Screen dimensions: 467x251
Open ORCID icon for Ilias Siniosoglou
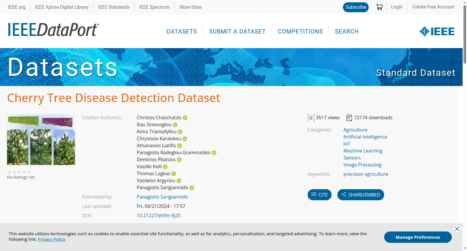(x=175, y=125)
